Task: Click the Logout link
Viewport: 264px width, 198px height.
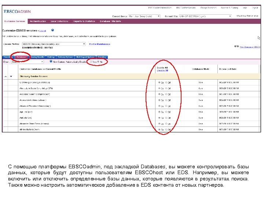Action: (x=255, y=8)
